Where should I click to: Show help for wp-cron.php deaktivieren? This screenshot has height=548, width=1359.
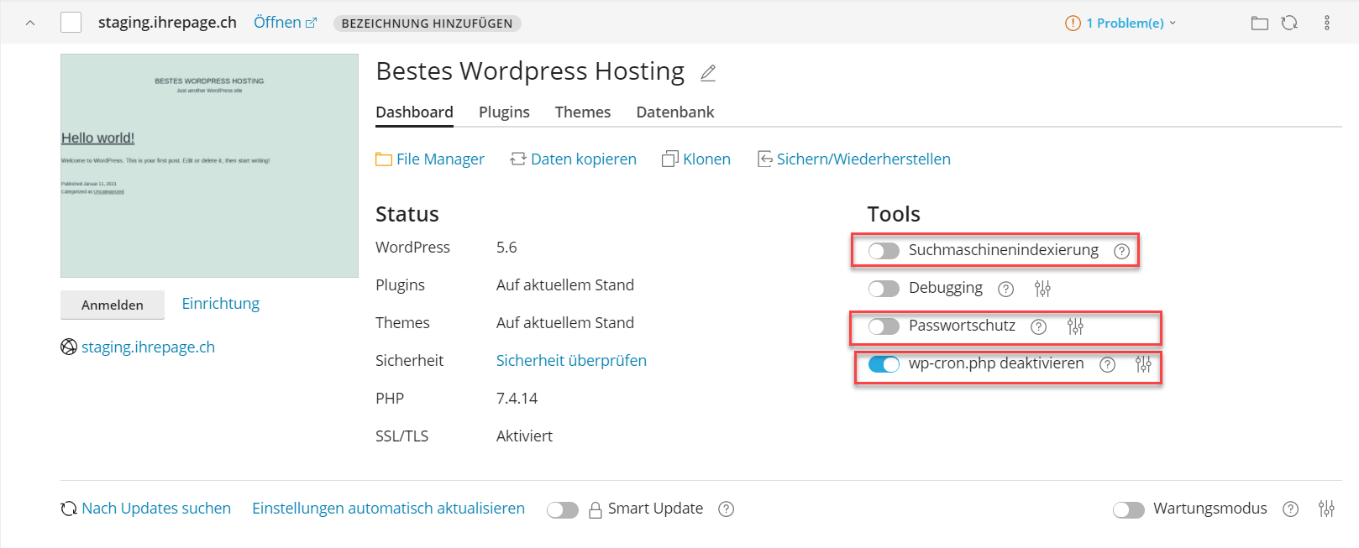point(1107,364)
